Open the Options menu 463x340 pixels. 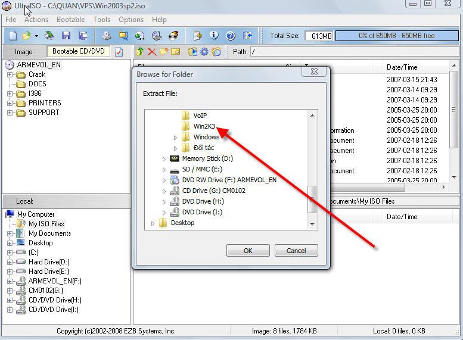[131, 20]
